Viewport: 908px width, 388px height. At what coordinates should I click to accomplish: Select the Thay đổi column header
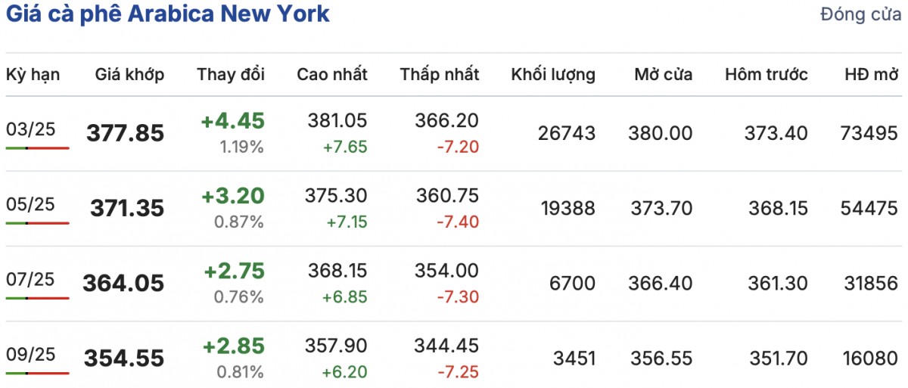point(231,74)
